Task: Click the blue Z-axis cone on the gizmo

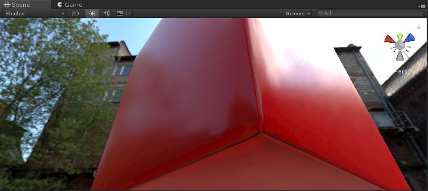Action: [410, 38]
